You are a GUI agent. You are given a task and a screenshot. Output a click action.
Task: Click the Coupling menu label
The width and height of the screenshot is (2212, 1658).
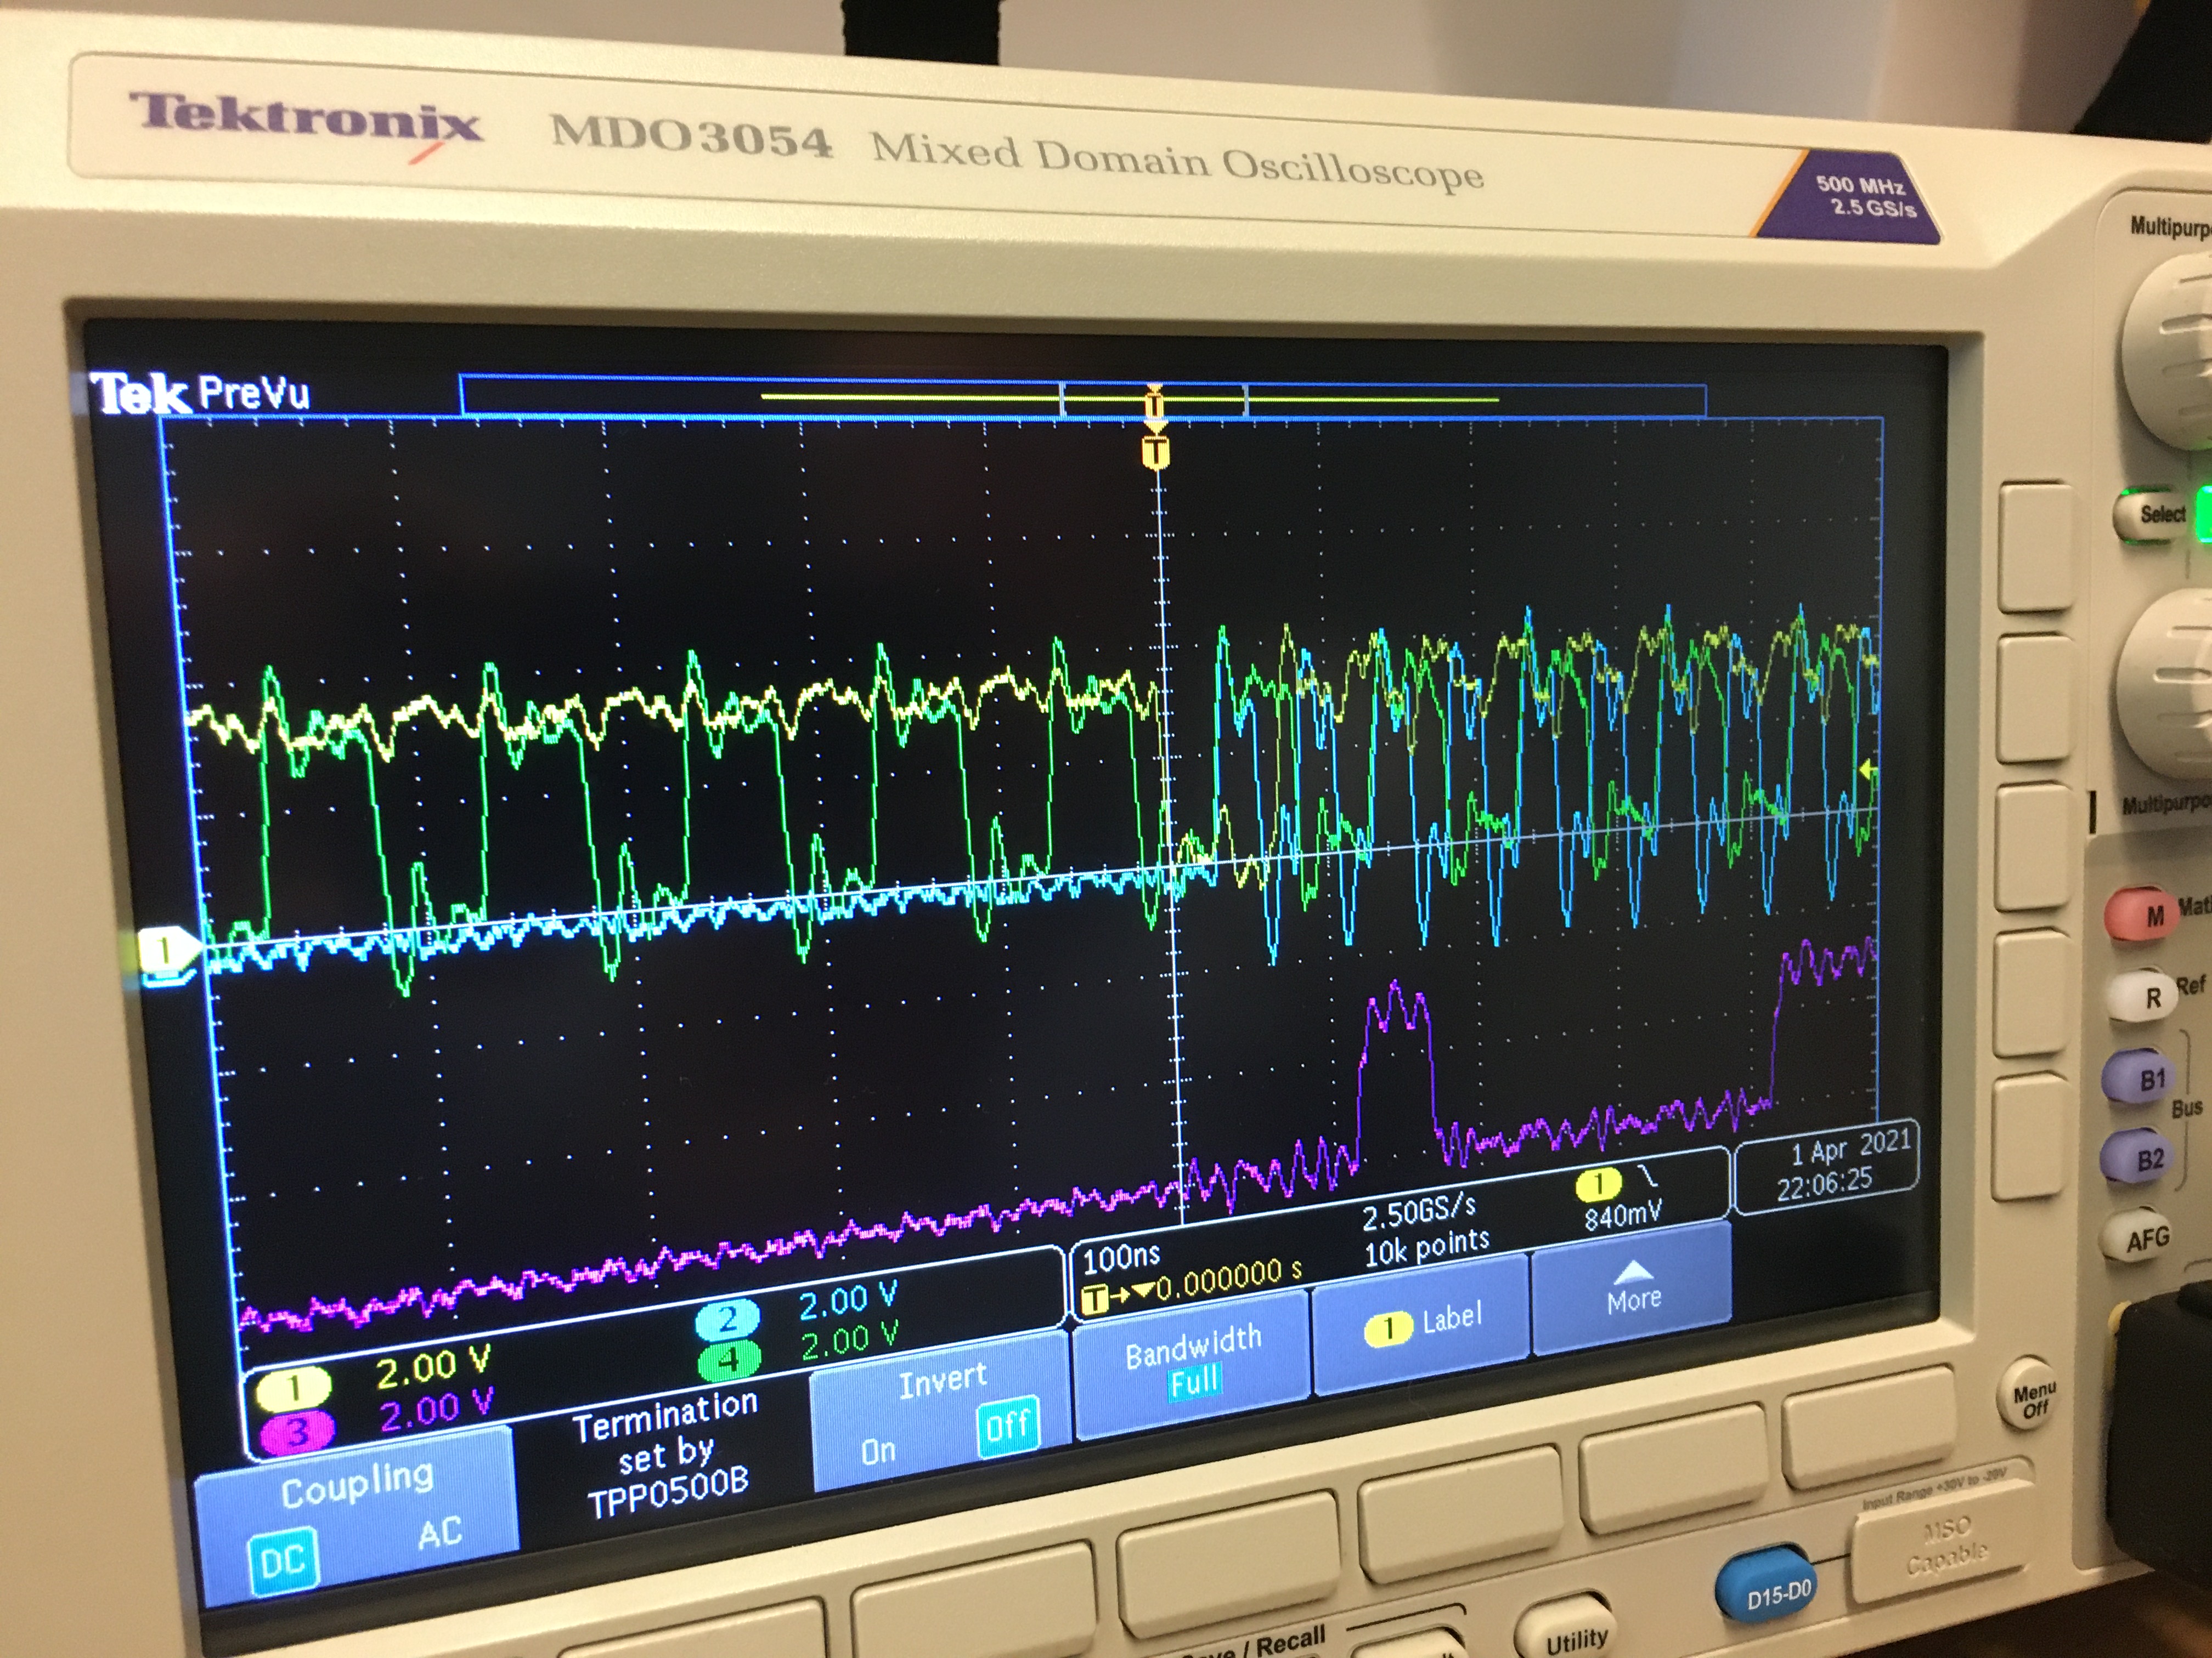(357, 1484)
